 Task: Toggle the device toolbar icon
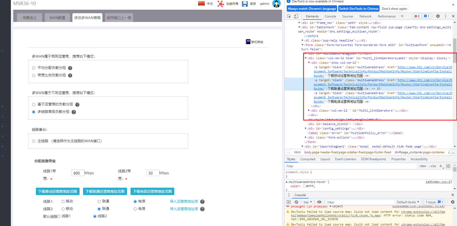click(296, 16)
